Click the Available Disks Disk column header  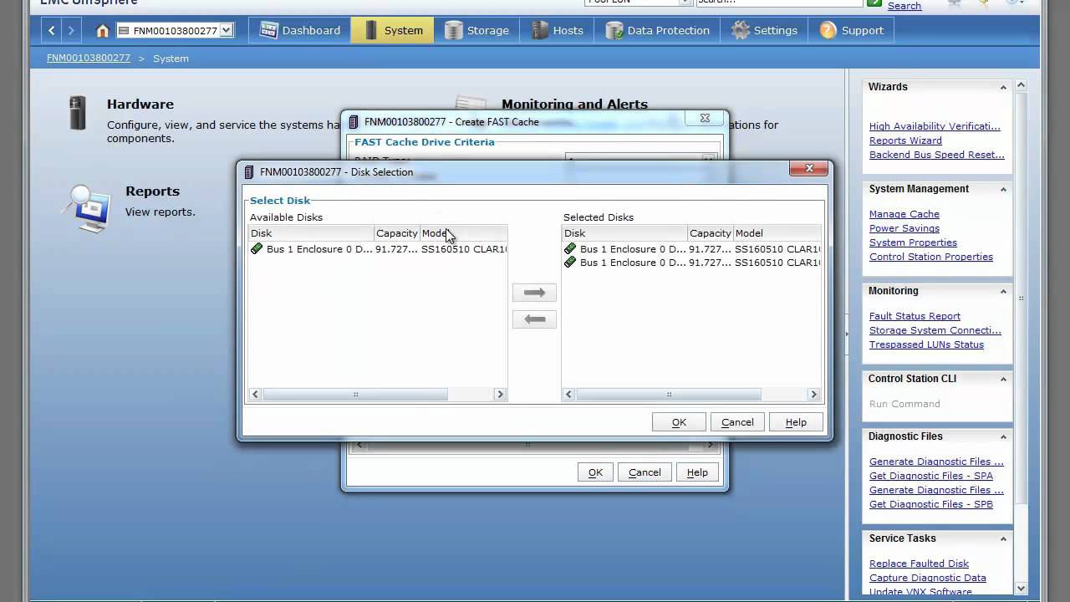pyautogui.click(x=311, y=233)
